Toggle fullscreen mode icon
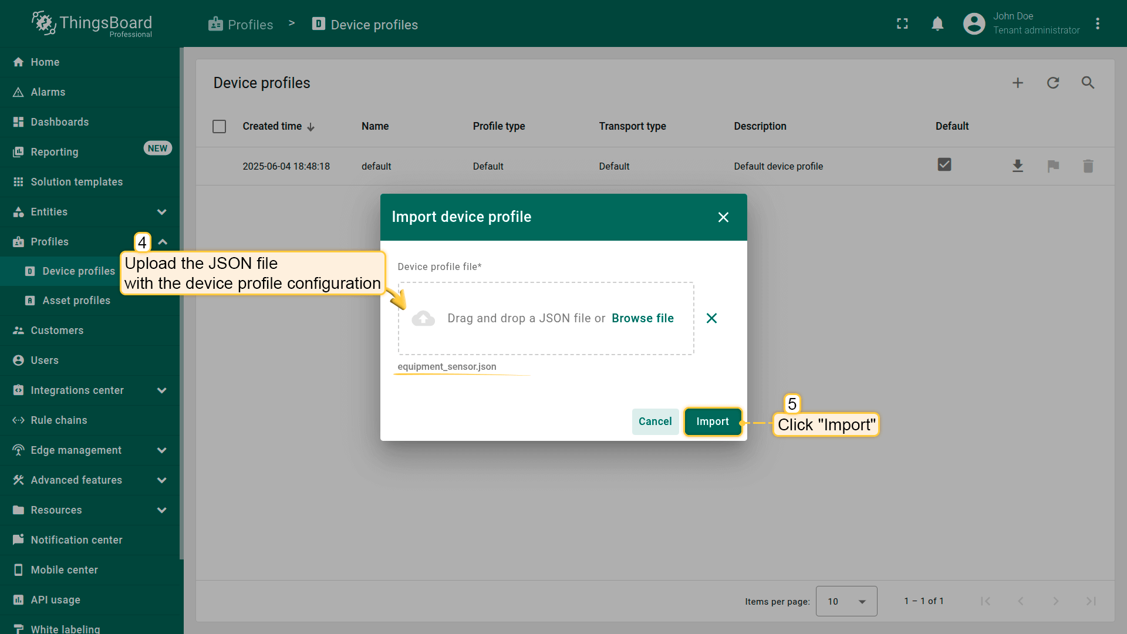1127x634 pixels. point(902,24)
